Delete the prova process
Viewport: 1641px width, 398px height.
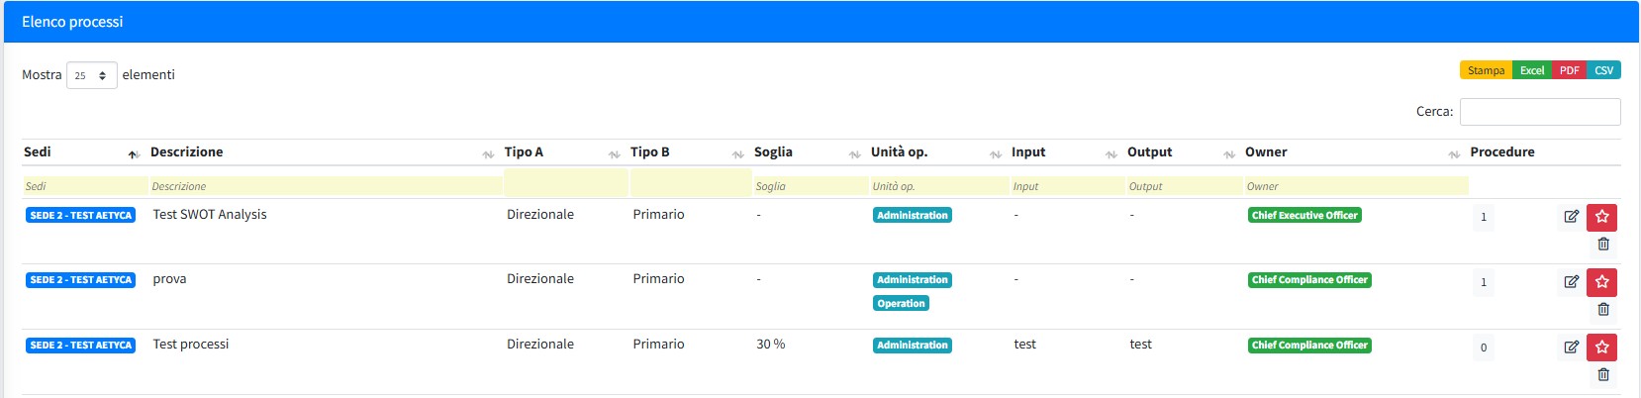[1603, 309]
